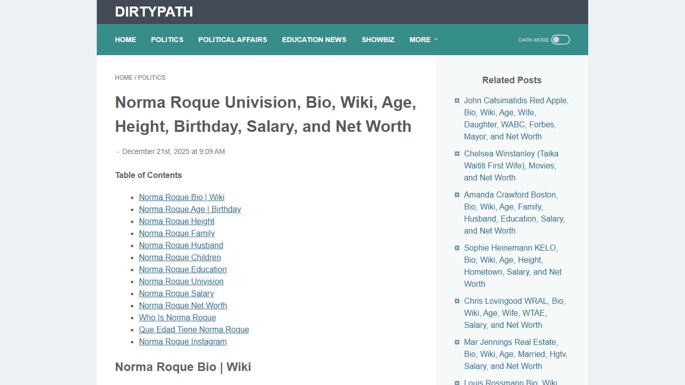Open Amanda Crawford Boston related post
This screenshot has width=685, height=385.
[515, 213]
